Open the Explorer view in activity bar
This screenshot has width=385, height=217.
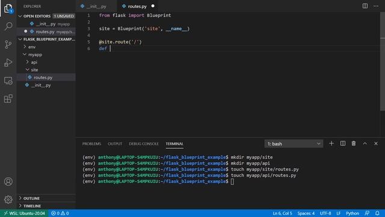point(8,8)
